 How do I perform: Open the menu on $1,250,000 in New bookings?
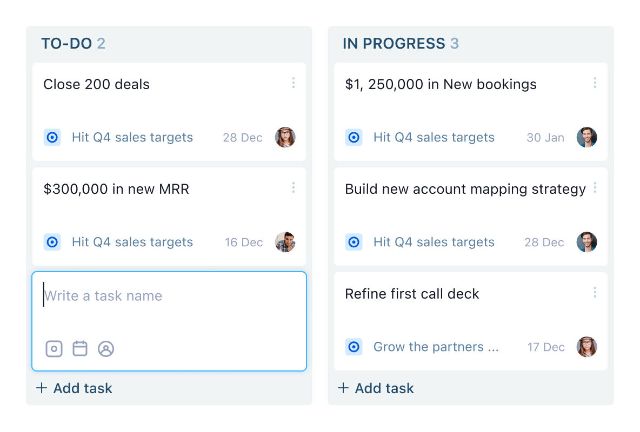point(595,83)
